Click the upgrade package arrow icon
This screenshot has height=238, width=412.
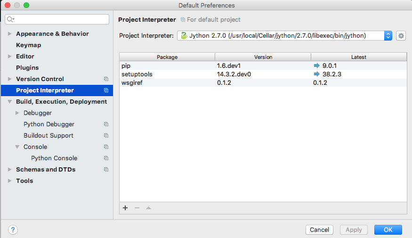click(x=148, y=208)
